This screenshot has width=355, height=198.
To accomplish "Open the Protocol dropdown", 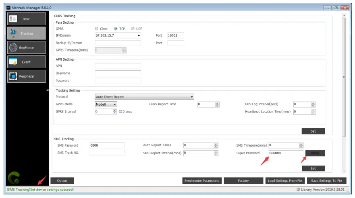I will (144, 97).
